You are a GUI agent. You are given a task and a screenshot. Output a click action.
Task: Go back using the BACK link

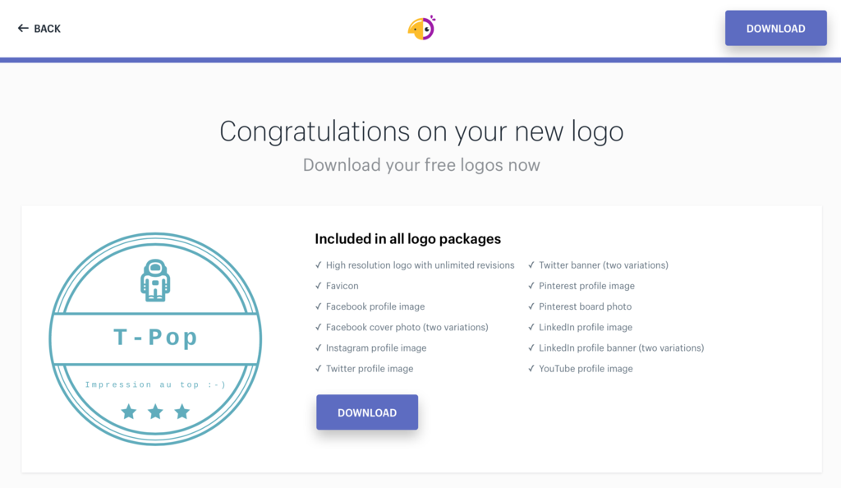pyautogui.click(x=47, y=29)
